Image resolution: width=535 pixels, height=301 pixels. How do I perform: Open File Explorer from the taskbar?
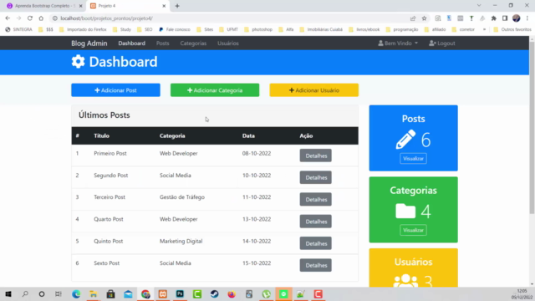94,293
